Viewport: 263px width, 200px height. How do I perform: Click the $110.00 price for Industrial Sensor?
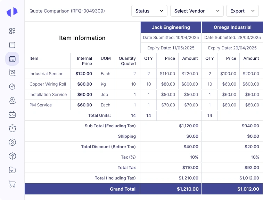point(167,73)
